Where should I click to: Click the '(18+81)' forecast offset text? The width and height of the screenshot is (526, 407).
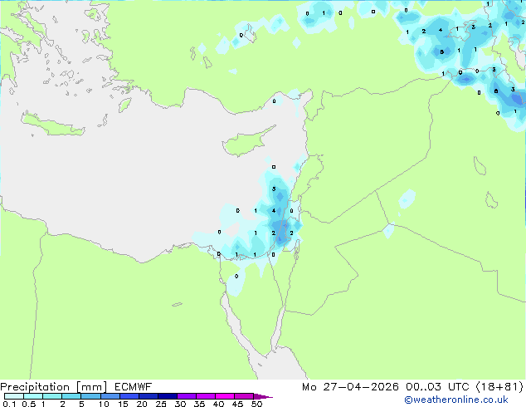pyautogui.click(x=499, y=387)
